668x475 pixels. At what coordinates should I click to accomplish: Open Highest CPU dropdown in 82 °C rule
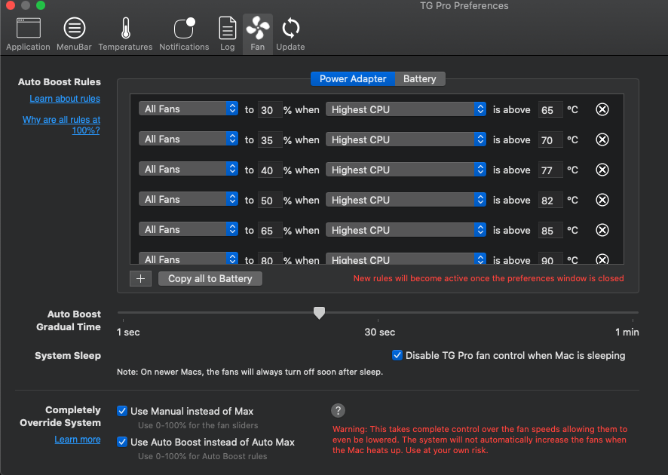tap(406, 200)
